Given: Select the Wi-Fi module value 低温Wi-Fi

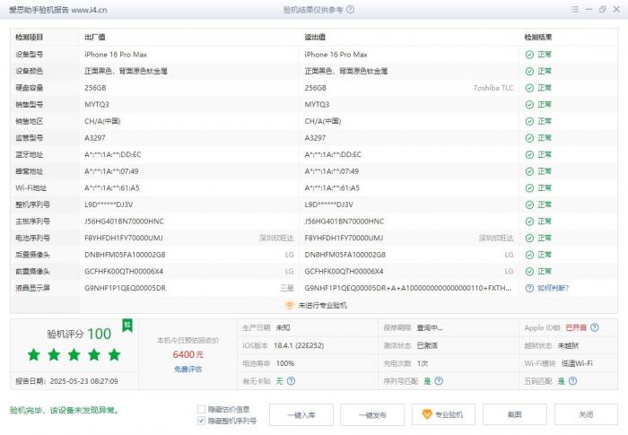Looking at the screenshot, I should pyautogui.click(x=577, y=363).
